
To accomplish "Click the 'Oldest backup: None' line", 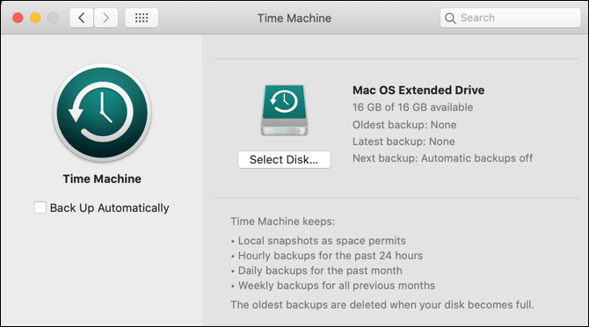I will 404,125.
